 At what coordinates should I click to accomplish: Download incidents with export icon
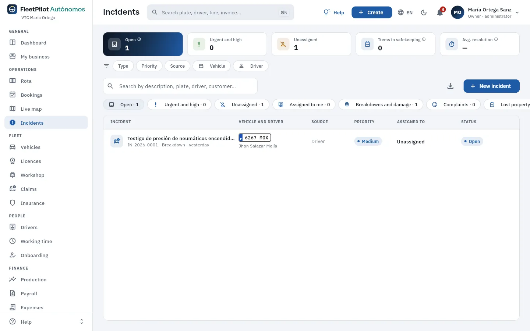click(450, 86)
